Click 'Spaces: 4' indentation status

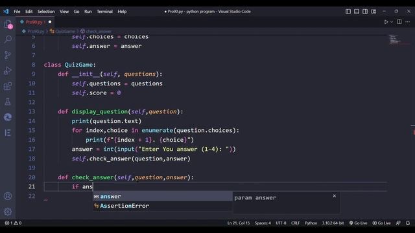(x=263, y=223)
